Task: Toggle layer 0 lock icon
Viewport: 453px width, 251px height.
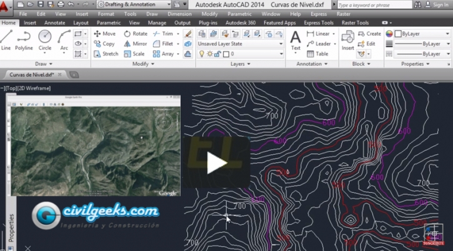Action: (x=217, y=54)
